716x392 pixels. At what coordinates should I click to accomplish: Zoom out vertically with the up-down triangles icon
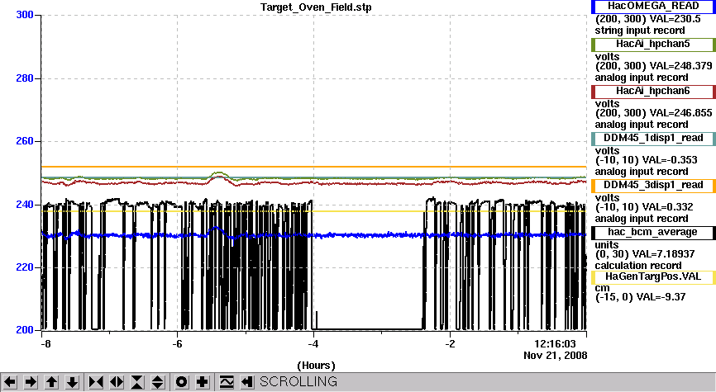158,382
